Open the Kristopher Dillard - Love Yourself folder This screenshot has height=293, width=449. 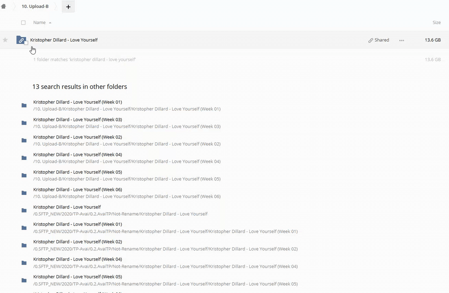64,40
